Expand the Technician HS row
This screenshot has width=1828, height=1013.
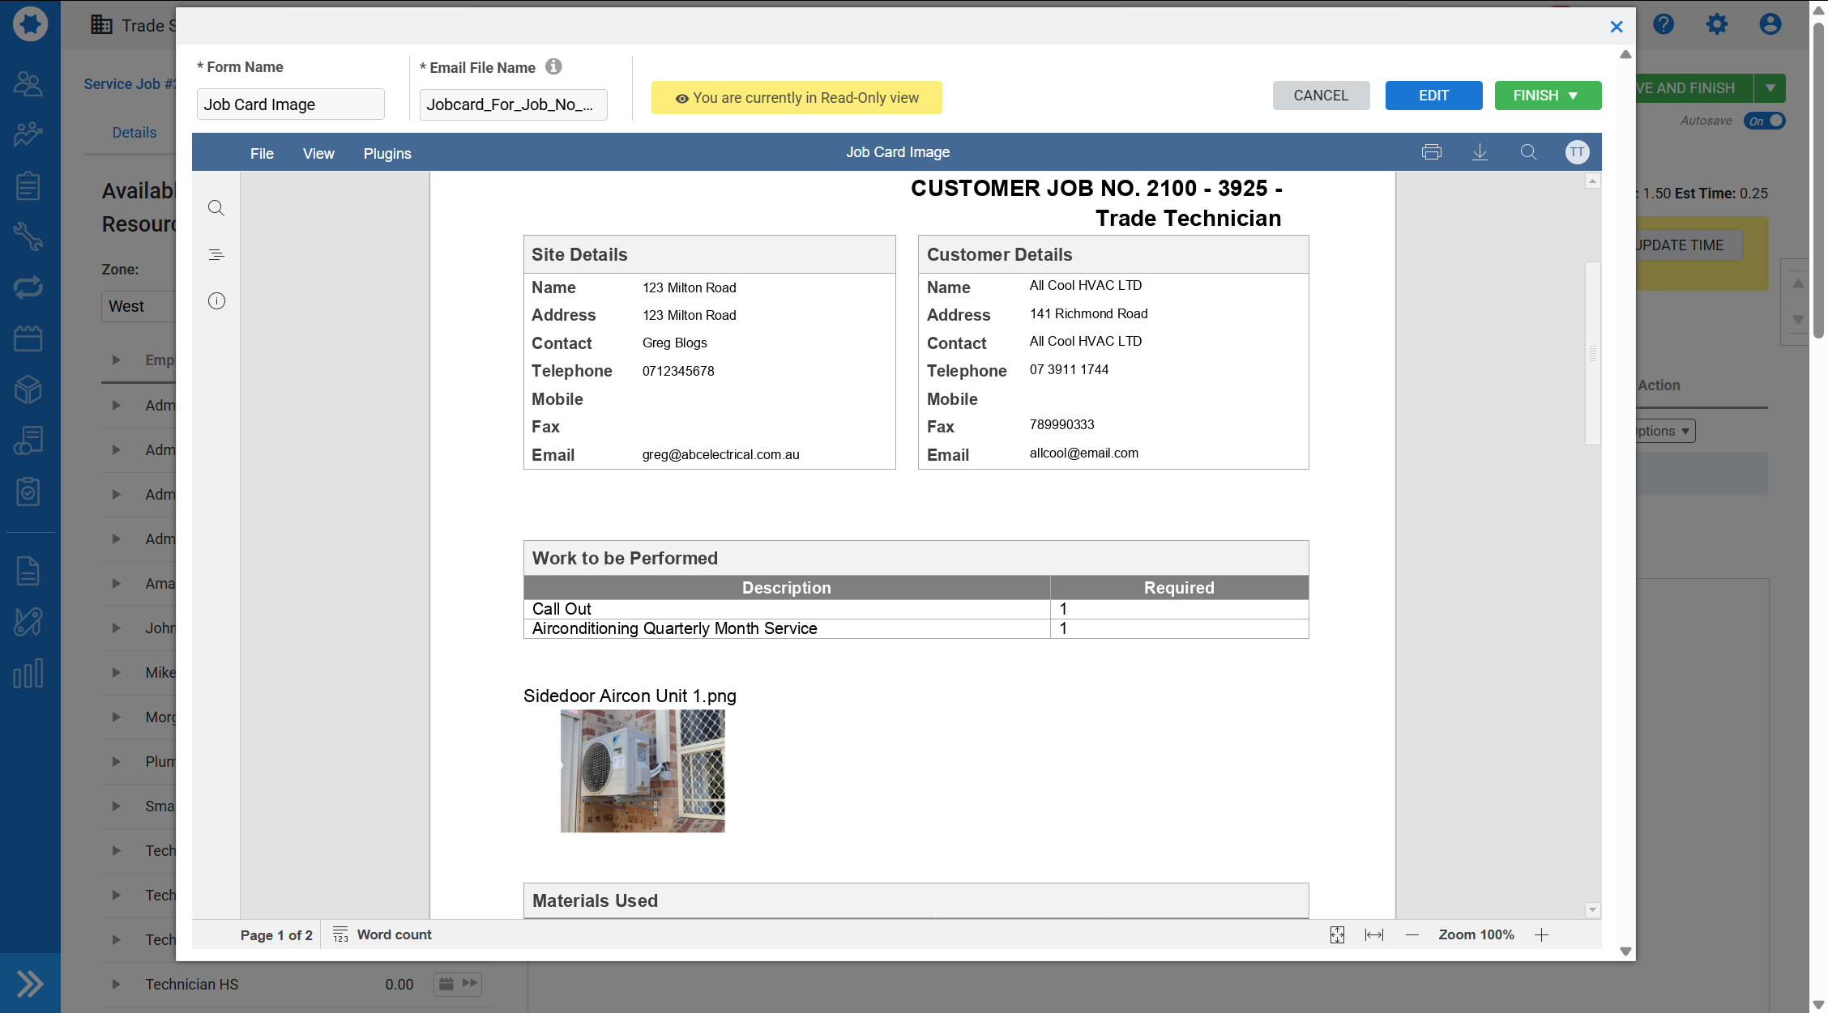pos(114,984)
